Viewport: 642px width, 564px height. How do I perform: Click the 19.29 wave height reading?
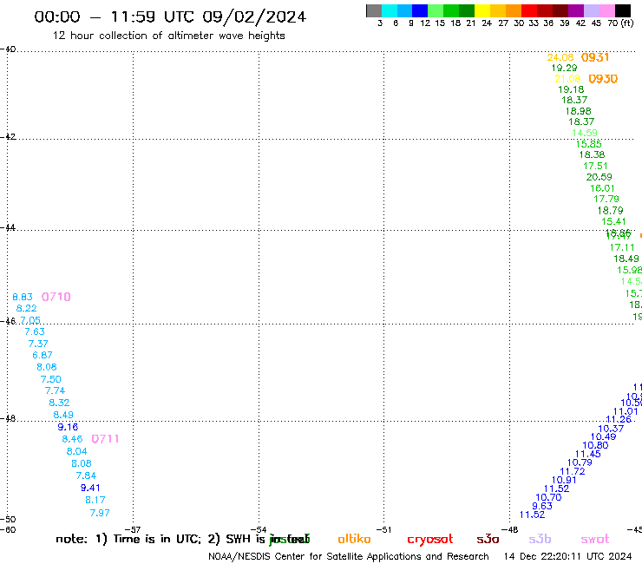click(564, 68)
